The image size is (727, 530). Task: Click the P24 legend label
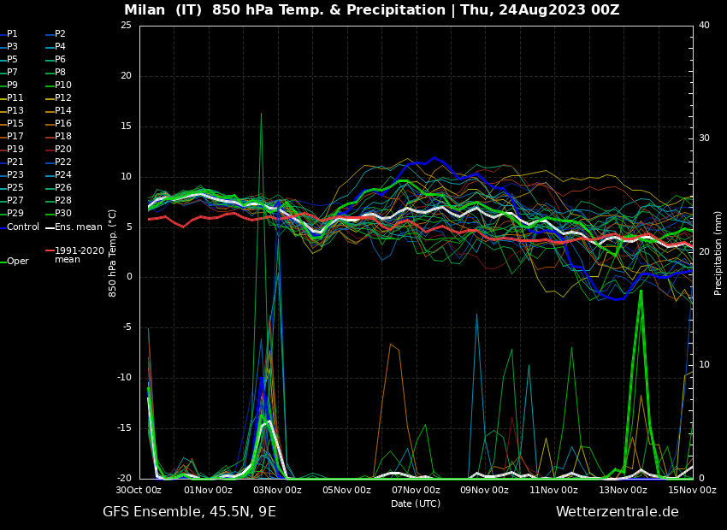63,175
